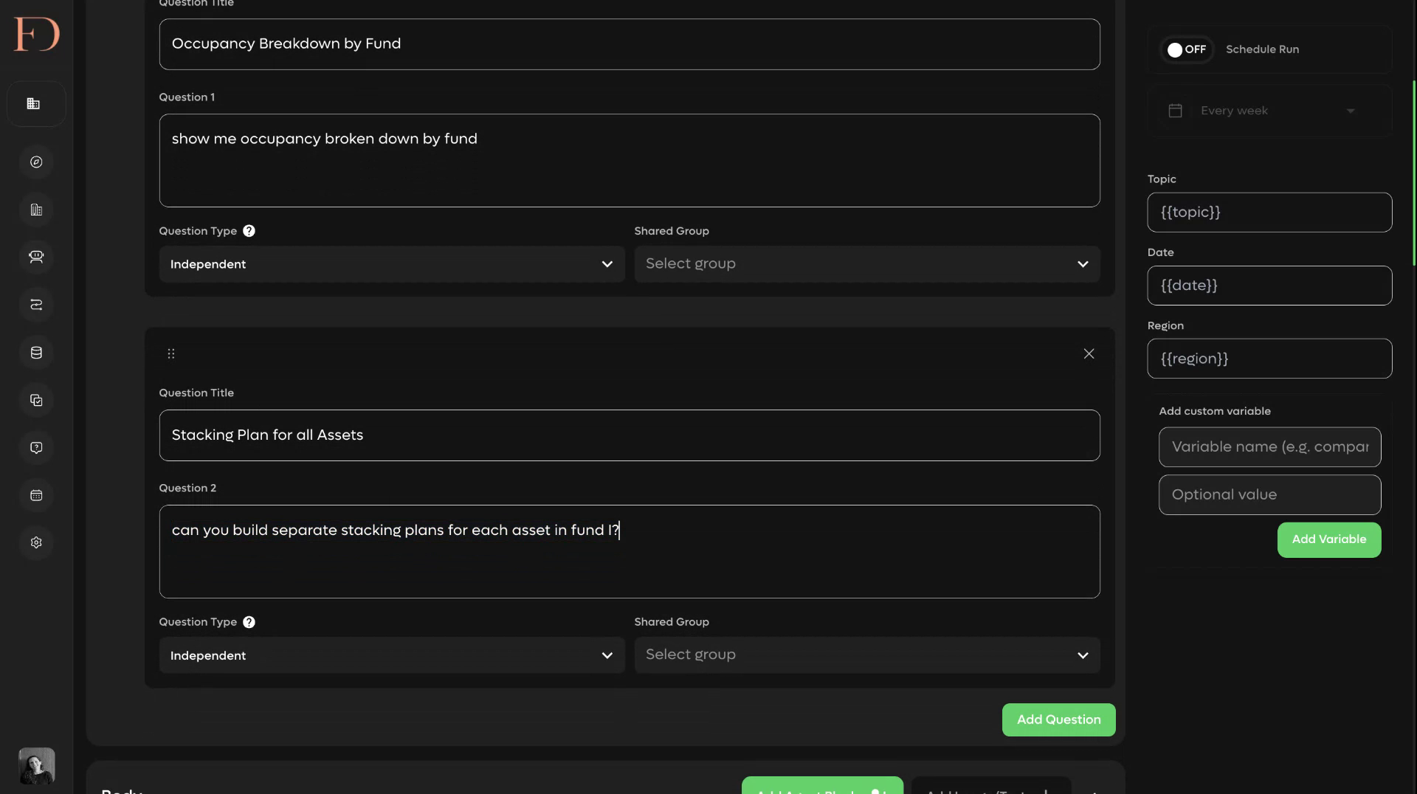Click the buildings icon in sidebar
This screenshot has width=1417, height=794.
click(x=36, y=210)
